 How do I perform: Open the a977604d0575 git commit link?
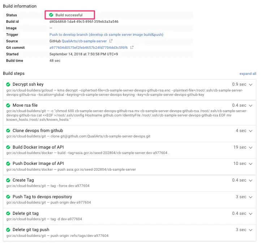[x=89, y=48]
